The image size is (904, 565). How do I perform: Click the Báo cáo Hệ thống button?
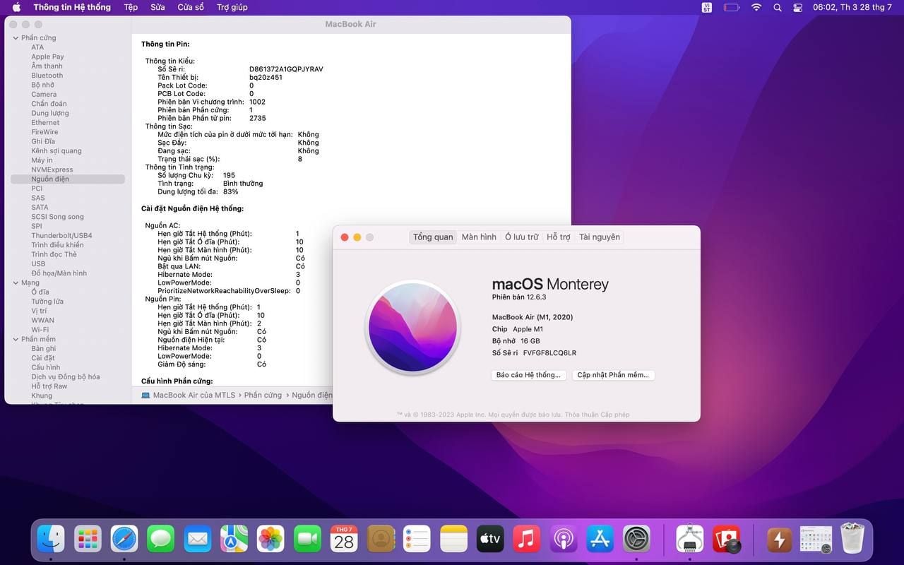coord(528,375)
